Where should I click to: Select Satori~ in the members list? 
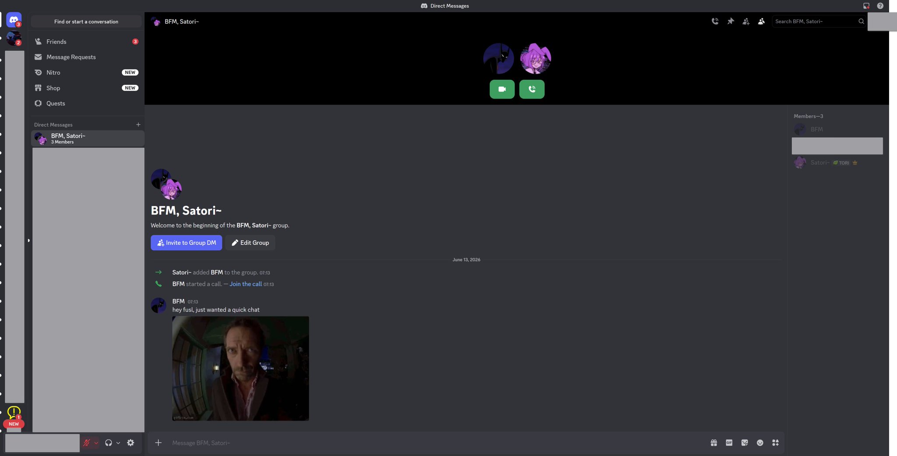click(837, 163)
